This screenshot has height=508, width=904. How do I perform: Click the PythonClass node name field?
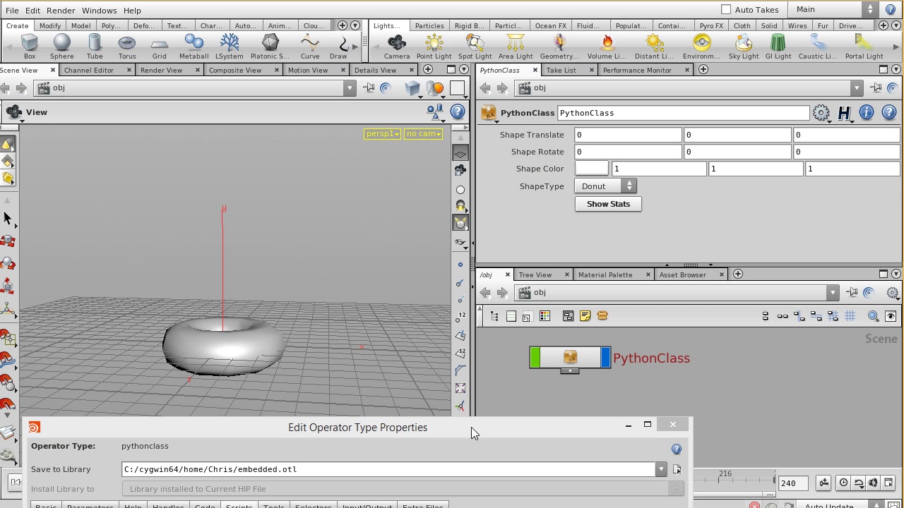point(683,113)
